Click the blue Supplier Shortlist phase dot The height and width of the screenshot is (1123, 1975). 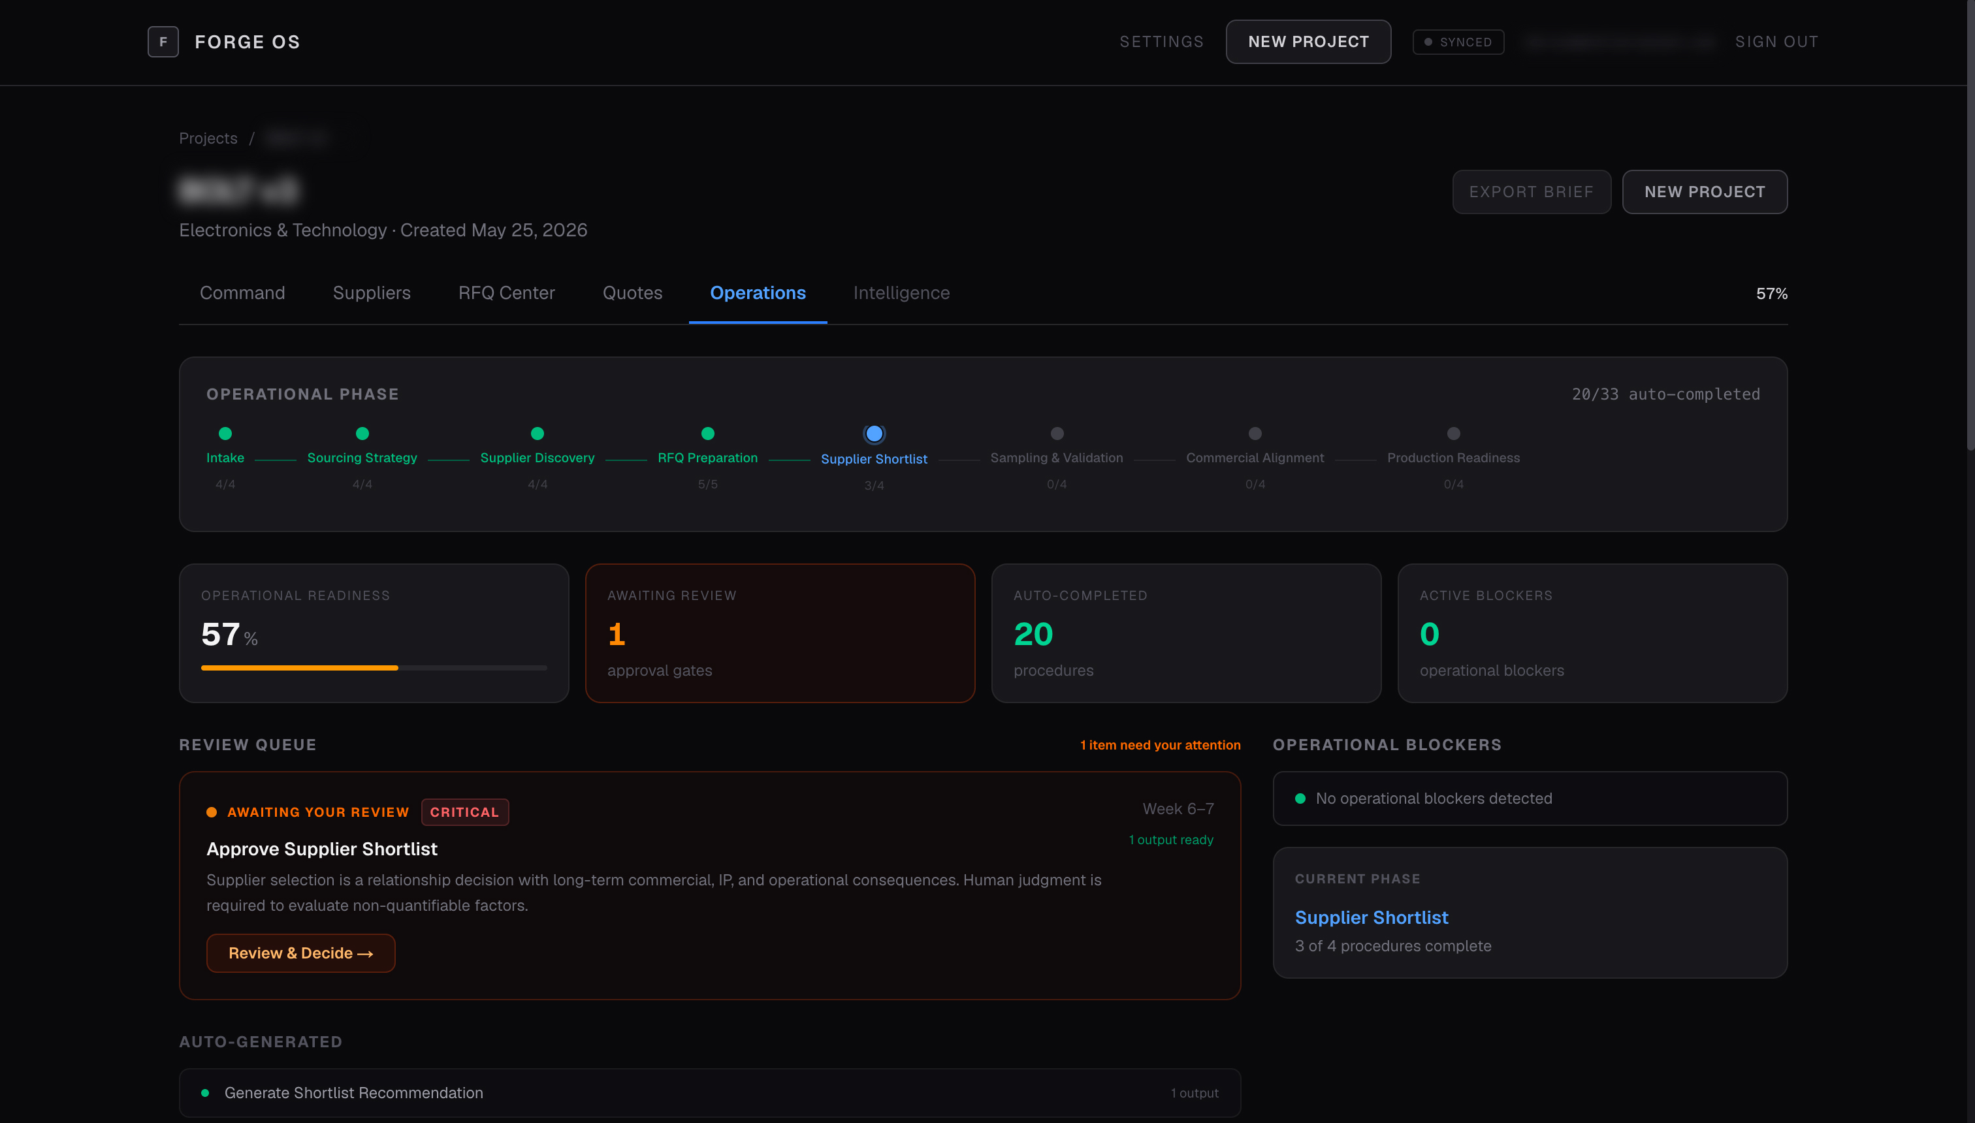(874, 434)
